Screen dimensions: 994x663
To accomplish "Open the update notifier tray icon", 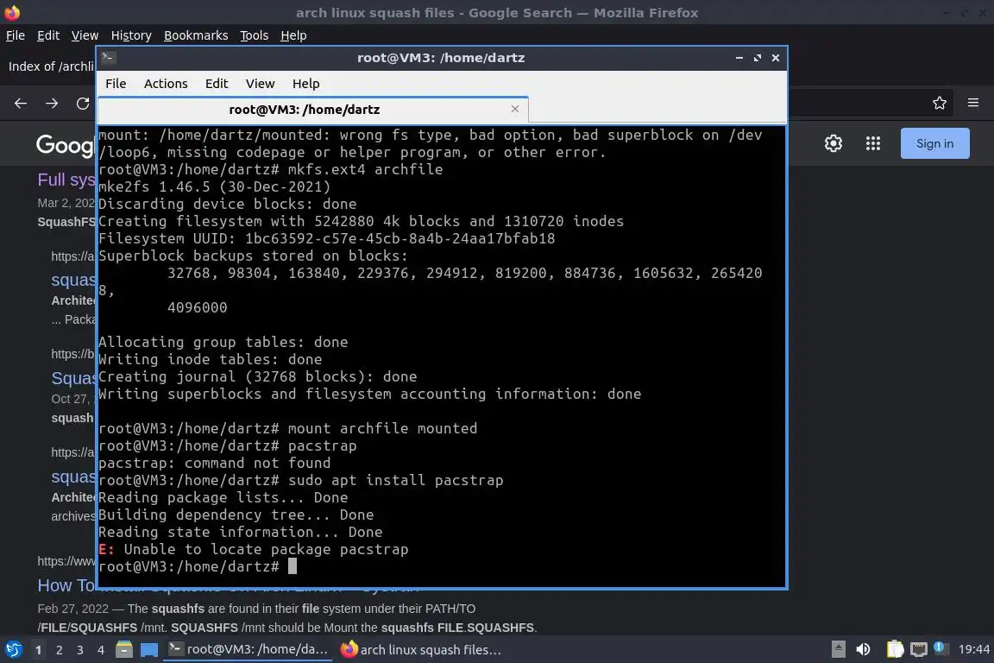I will click(941, 647).
